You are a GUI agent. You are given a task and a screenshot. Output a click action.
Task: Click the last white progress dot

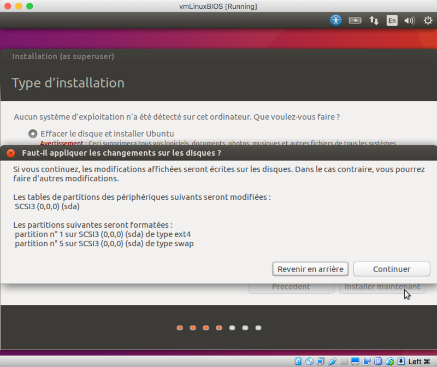(x=258, y=328)
